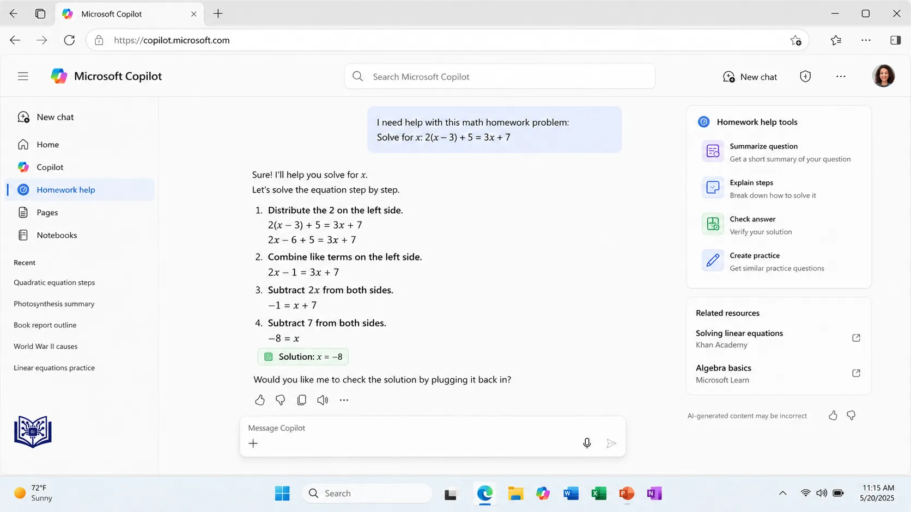This screenshot has width=911, height=512.
Task: Open header more options ellipsis
Action: pyautogui.click(x=841, y=77)
